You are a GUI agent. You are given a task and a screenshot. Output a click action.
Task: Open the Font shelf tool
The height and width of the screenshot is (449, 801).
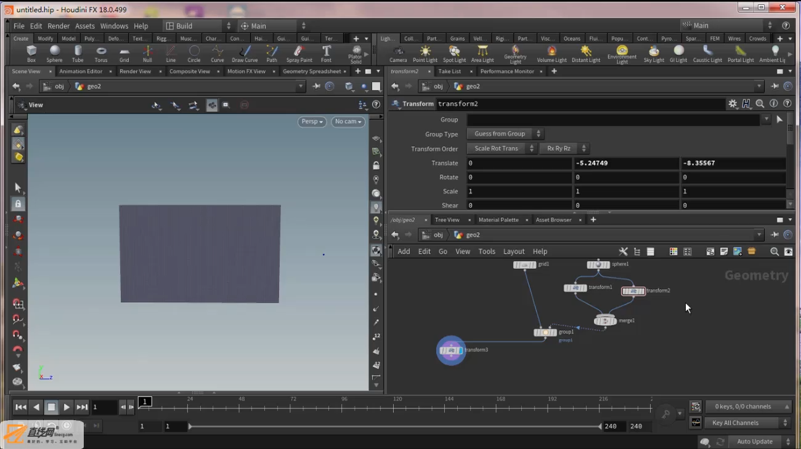[x=326, y=54]
